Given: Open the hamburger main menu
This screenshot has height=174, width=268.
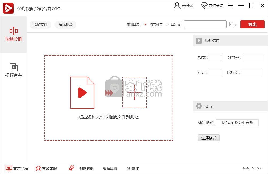Looking at the screenshot, I should point(230,6).
